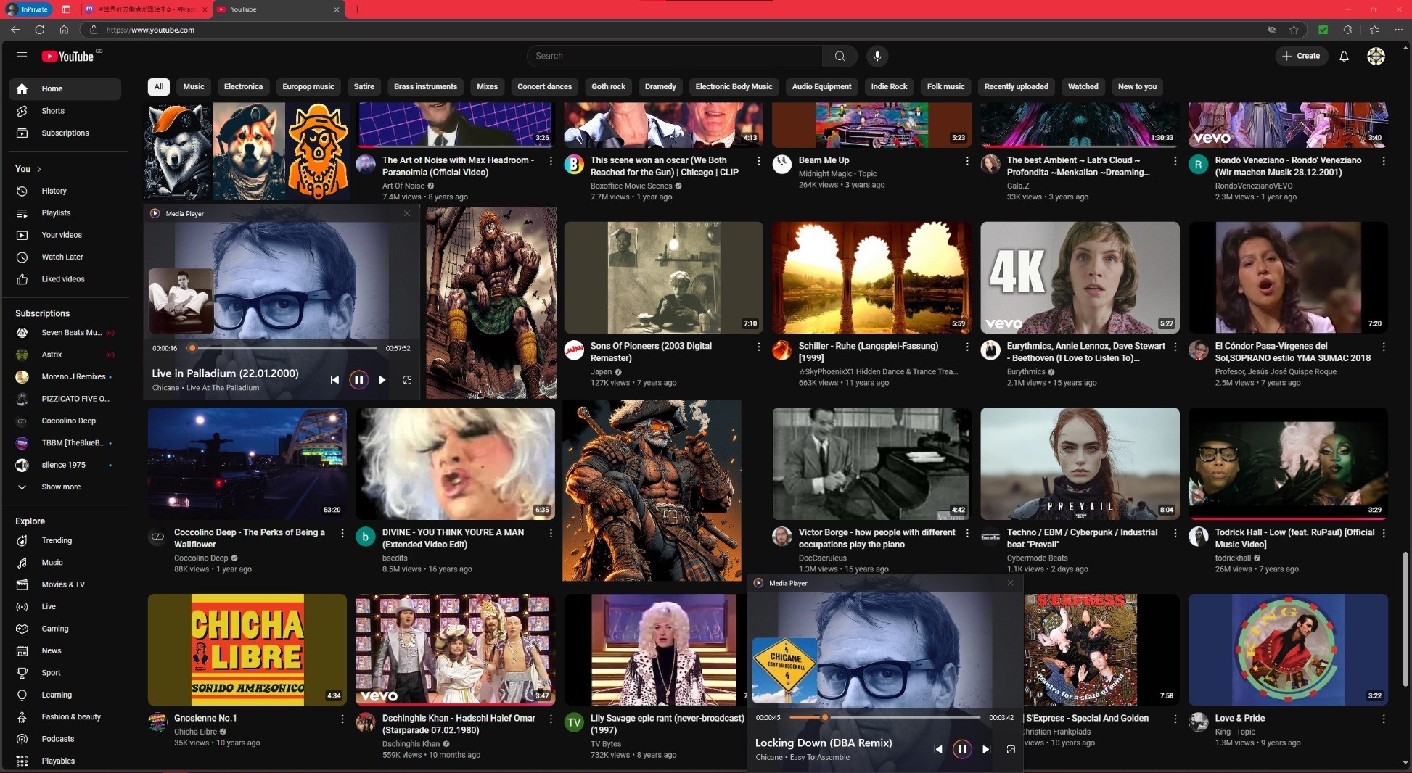Open Fashion & beauty category
This screenshot has height=773, width=1412.
tap(65, 716)
